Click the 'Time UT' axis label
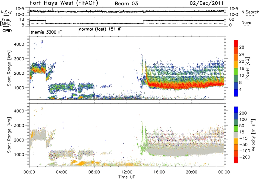This screenshot has height=179, width=259. [x=127, y=177]
